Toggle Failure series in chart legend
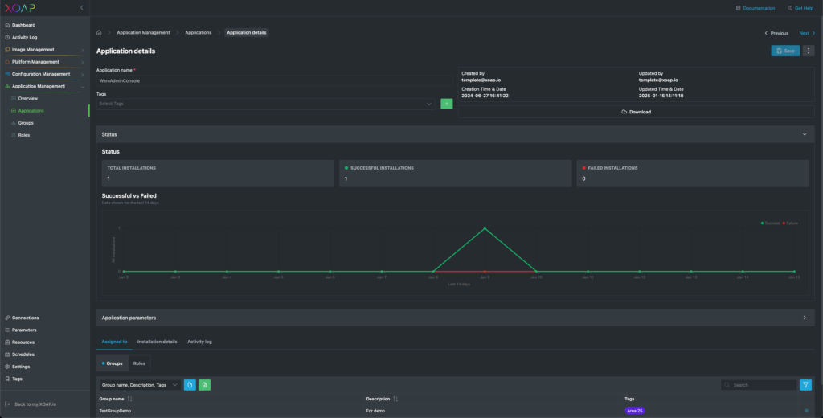The height and width of the screenshot is (418, 823). tap(790, 223)
